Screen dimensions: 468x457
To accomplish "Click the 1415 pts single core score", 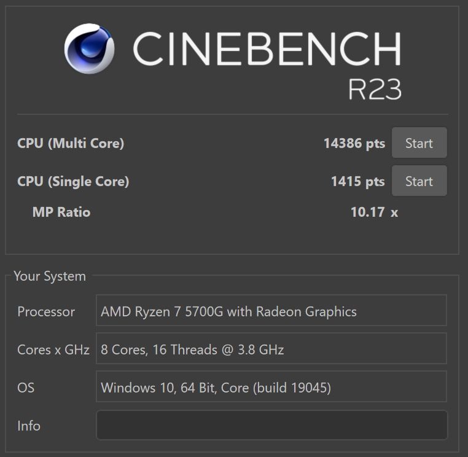I will point(357,181).
